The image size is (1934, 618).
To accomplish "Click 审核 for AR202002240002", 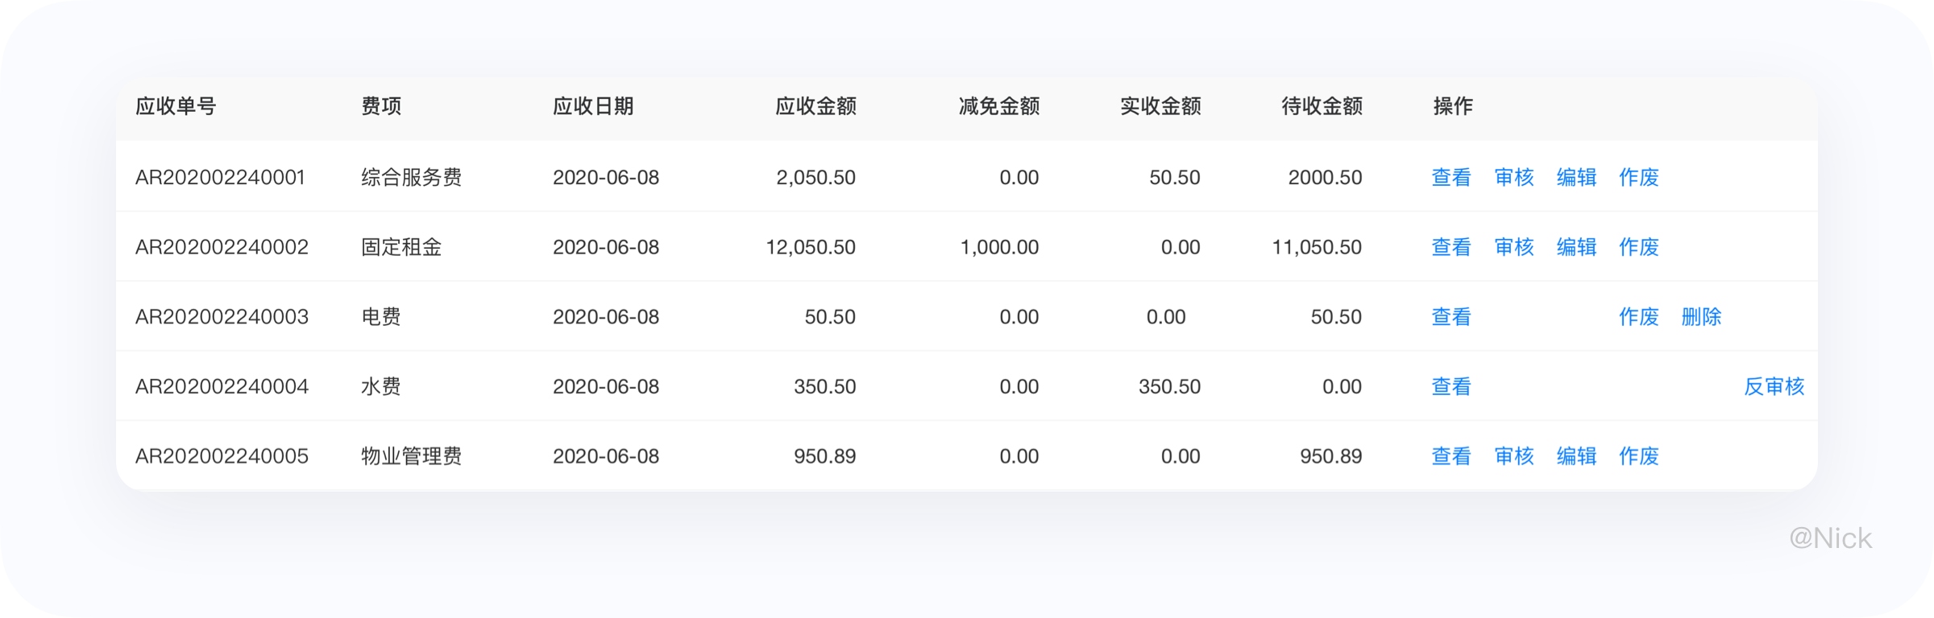I will pyautogui.click(x=1514, y=247).
